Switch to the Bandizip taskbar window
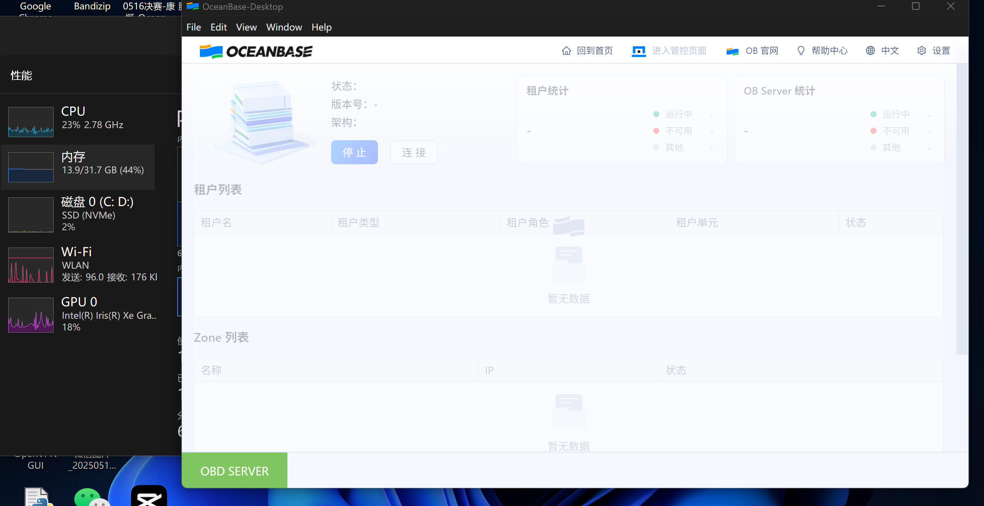Viewport: 984px width, 506px height. pos(92,6)
